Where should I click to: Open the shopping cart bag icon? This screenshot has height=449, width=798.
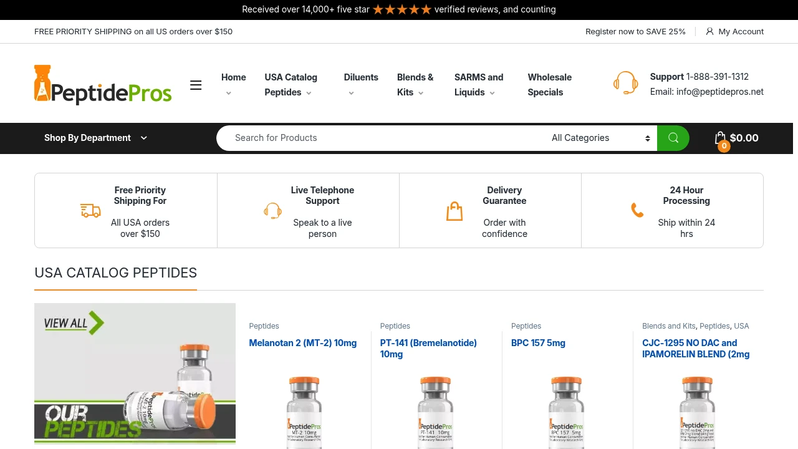[721, 138]
